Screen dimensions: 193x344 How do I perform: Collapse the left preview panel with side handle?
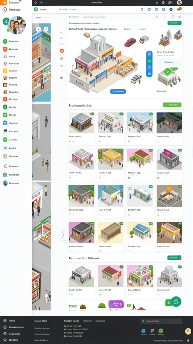point(63,235)
